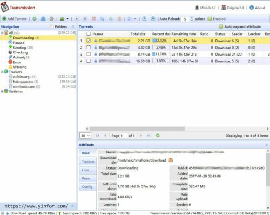Image resolution: width=270 pixels, height=215 pixels.
Task: Click the Add Torrent toolbar button
Action: (14, 19)
